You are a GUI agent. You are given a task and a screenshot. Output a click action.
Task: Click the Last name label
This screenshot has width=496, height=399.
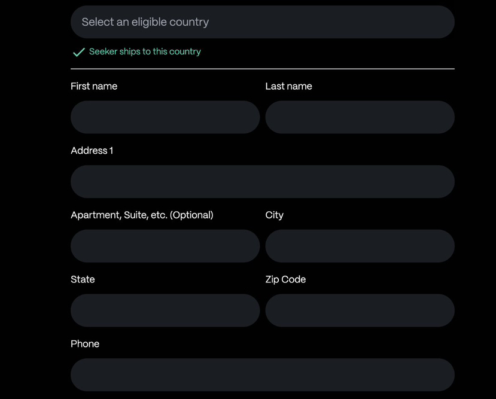click(x=288, y=86)
